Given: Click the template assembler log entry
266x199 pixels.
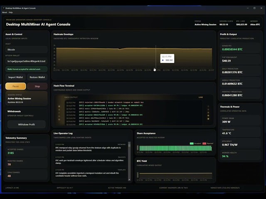Looking at the screenshot, I should [91, 173].
